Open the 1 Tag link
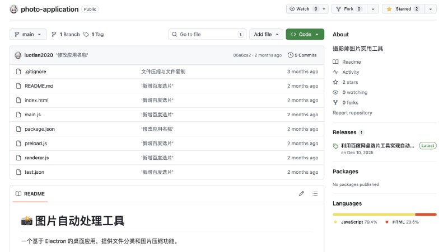This screenshot has width=448, height=252. coord(94,34)
